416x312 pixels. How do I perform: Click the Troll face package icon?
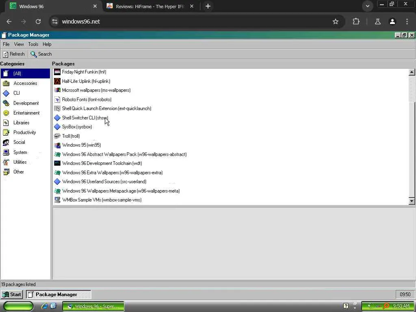57,136
